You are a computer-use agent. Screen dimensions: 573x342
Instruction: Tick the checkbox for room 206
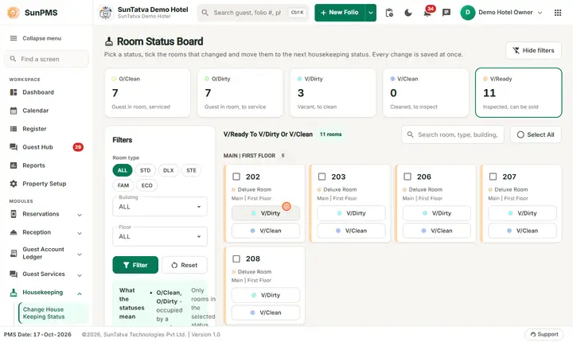(407, 177)
